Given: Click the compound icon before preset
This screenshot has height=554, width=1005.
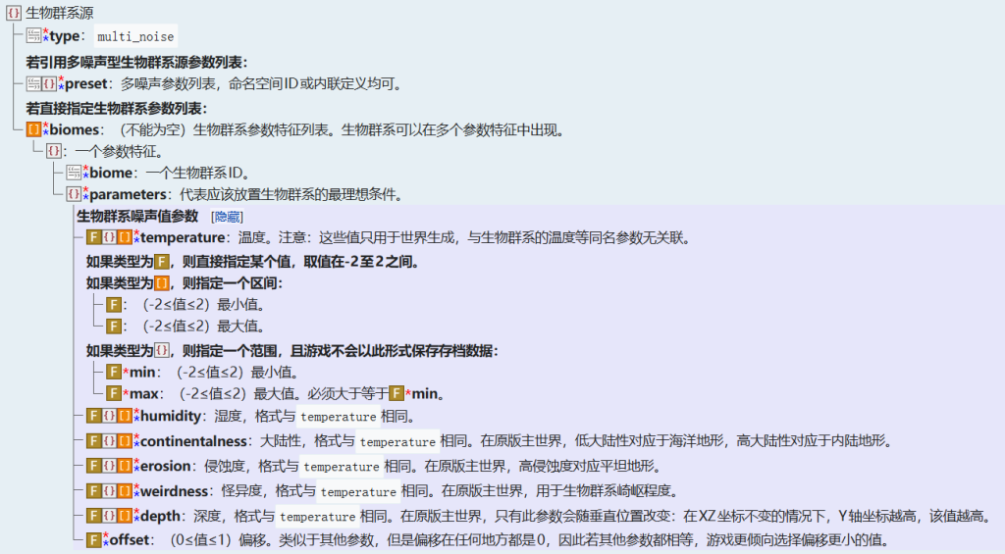Looking at the screenshot, I should pyautogui.click(x=50, y=84).
